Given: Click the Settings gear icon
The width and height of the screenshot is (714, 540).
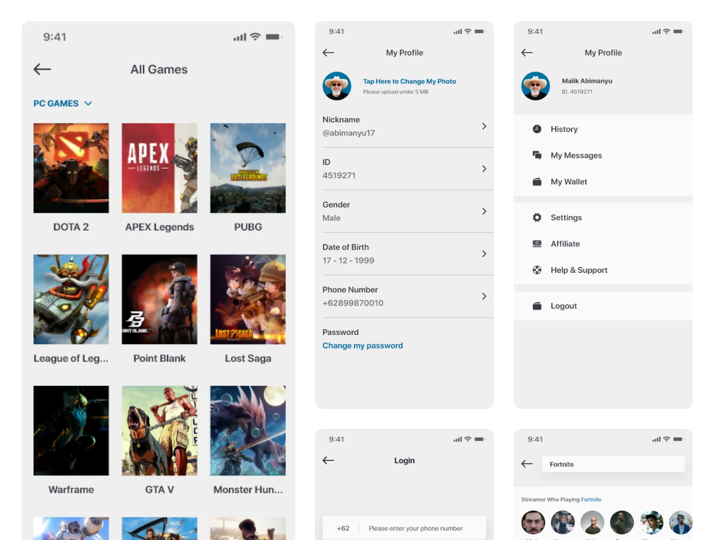Looking at the screenshot, I should pos(537,218).
